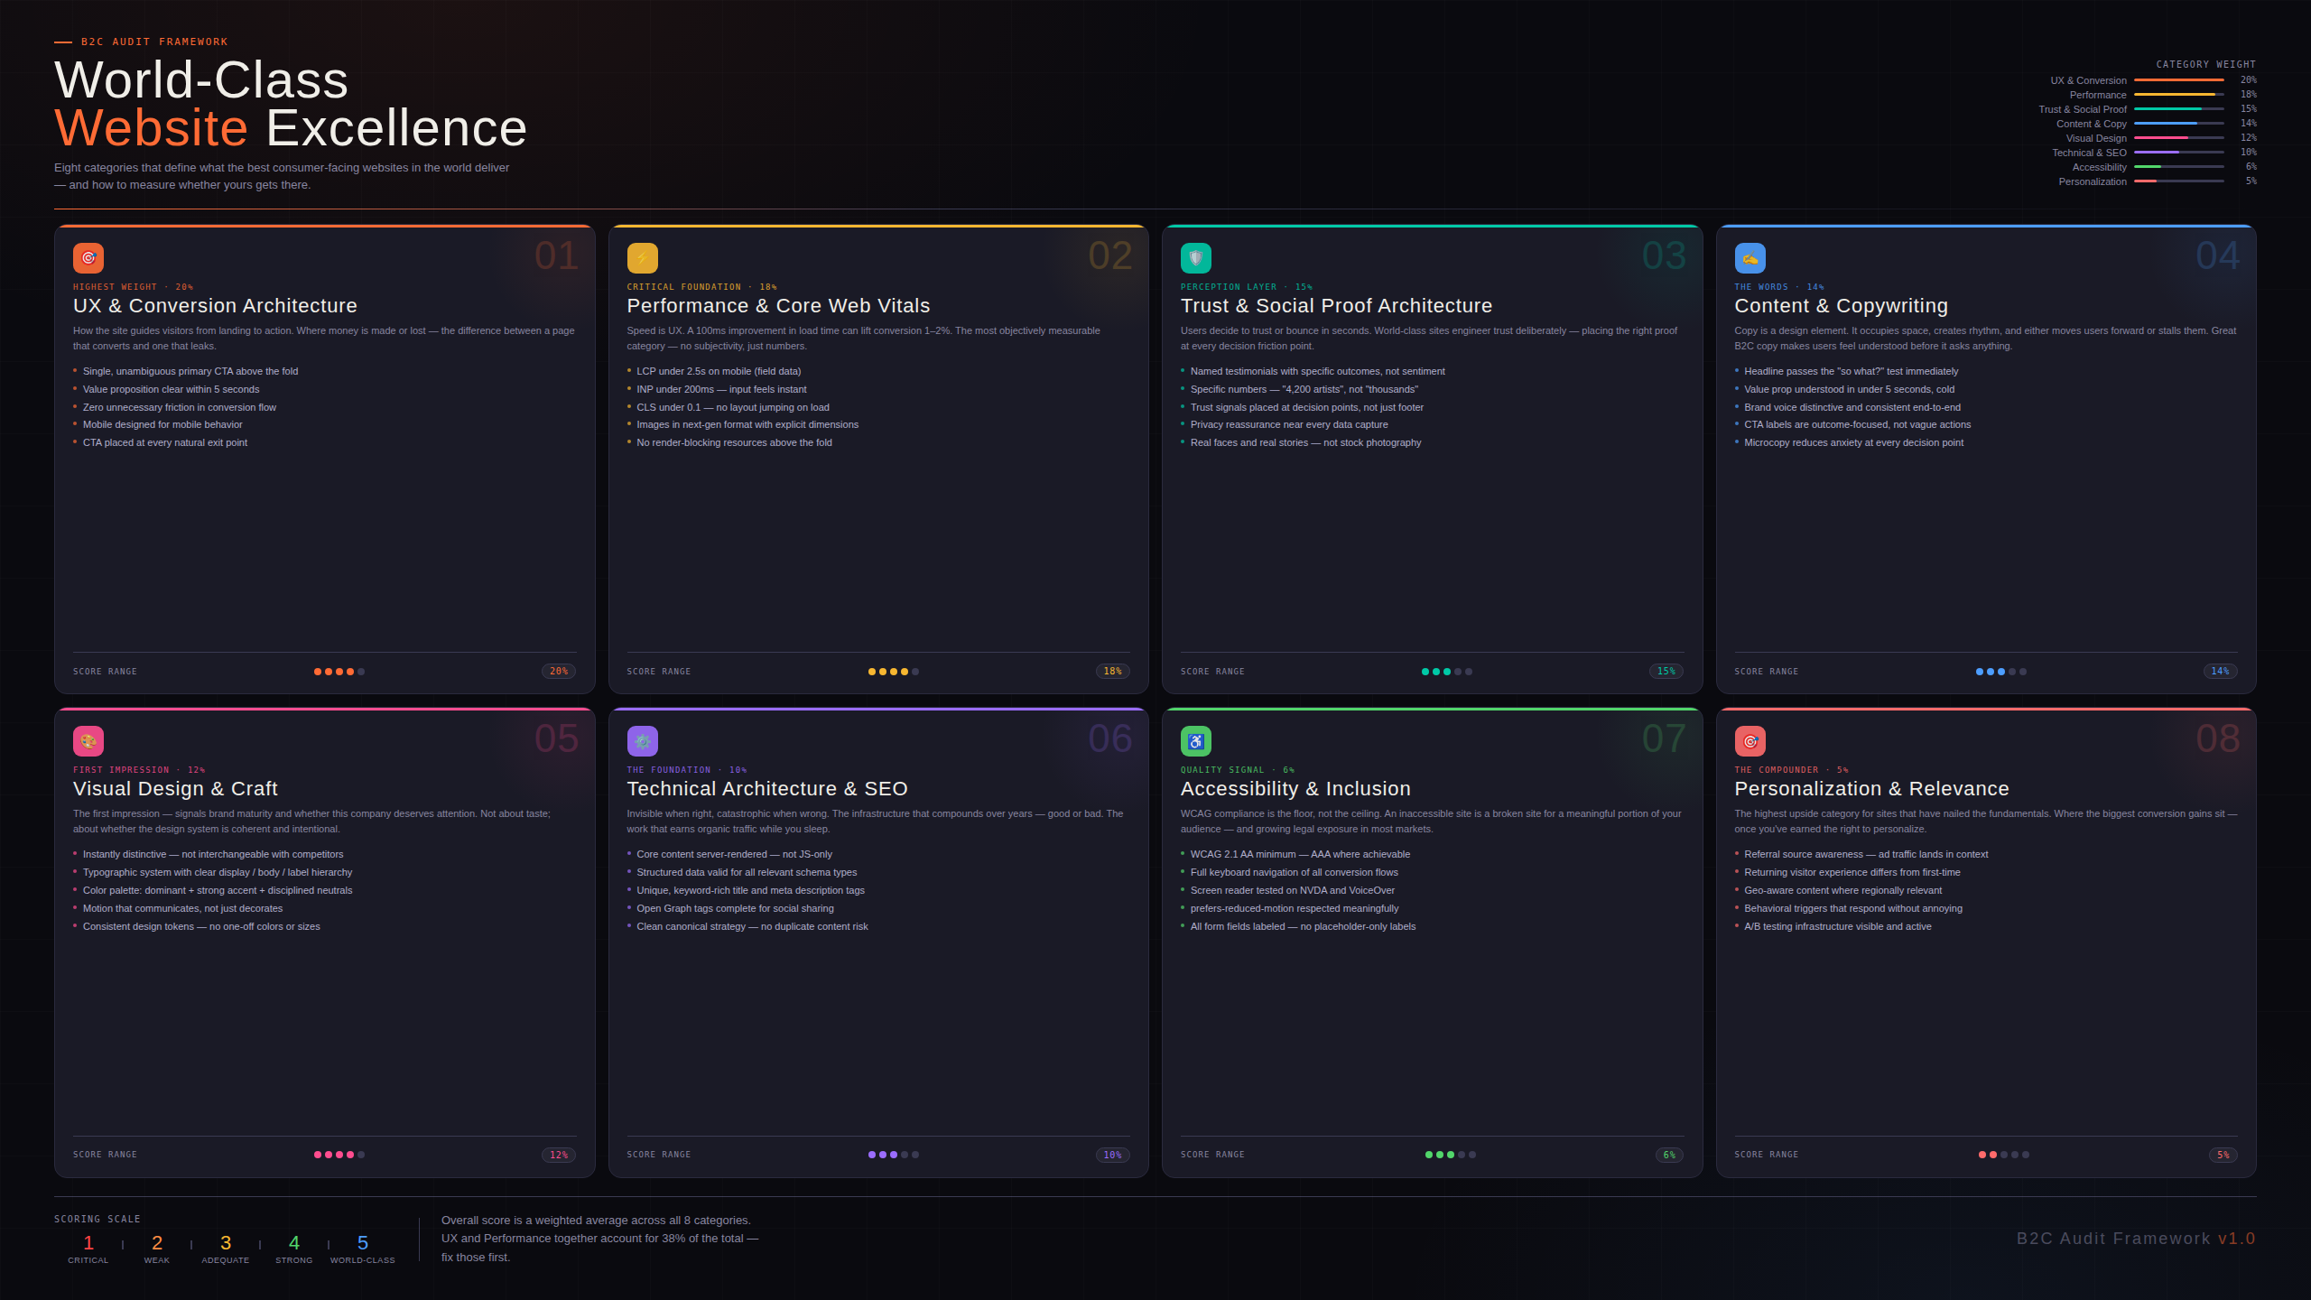The height and width of the screenshot is (1300, 2311).
Task: Click the Trust card score range dots
Action: click(x=1446, y=672)
